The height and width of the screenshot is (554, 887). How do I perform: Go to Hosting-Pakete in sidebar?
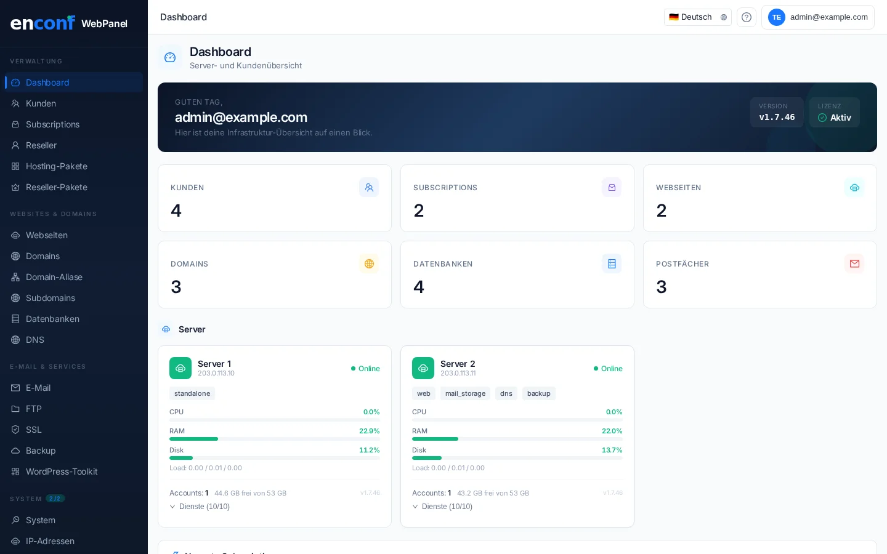[x=57, y=166]
